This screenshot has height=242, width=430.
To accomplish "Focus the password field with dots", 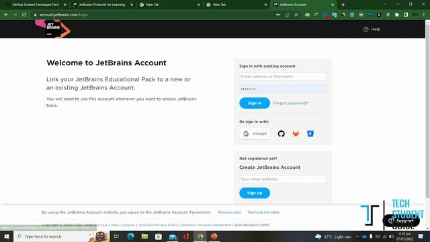I will pos(283,89).
